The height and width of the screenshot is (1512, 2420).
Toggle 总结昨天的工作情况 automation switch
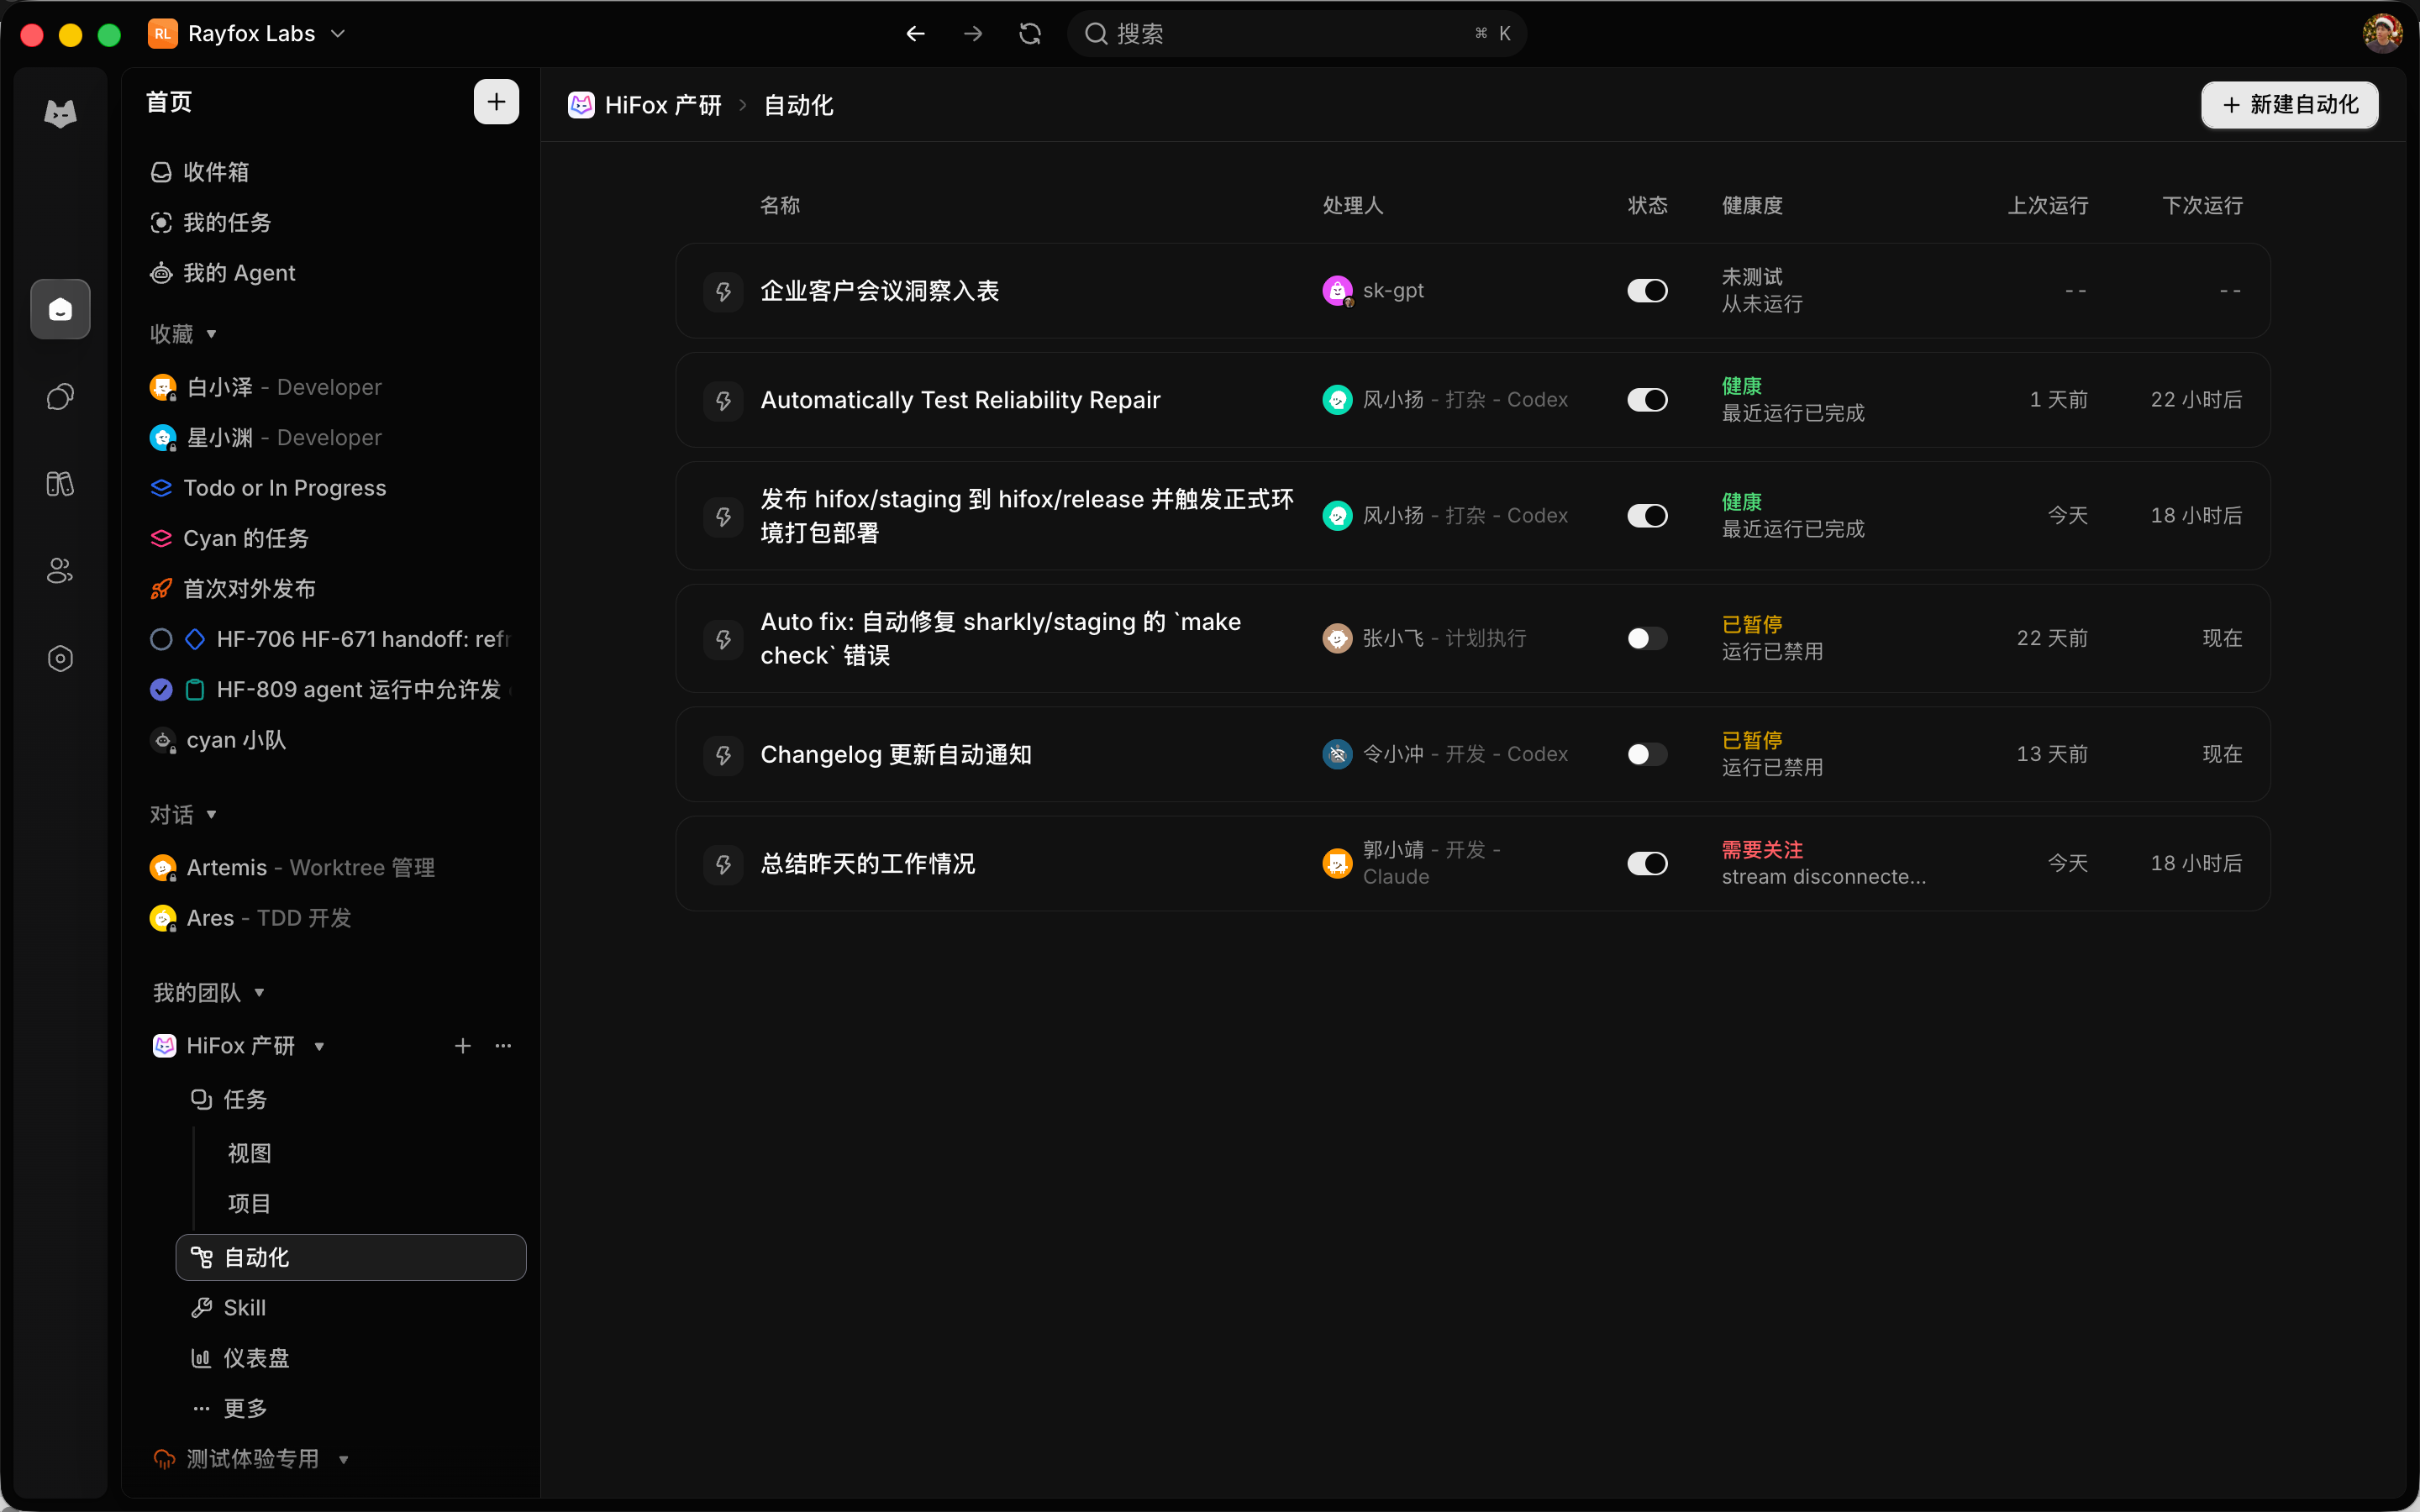pos(1647,863)
